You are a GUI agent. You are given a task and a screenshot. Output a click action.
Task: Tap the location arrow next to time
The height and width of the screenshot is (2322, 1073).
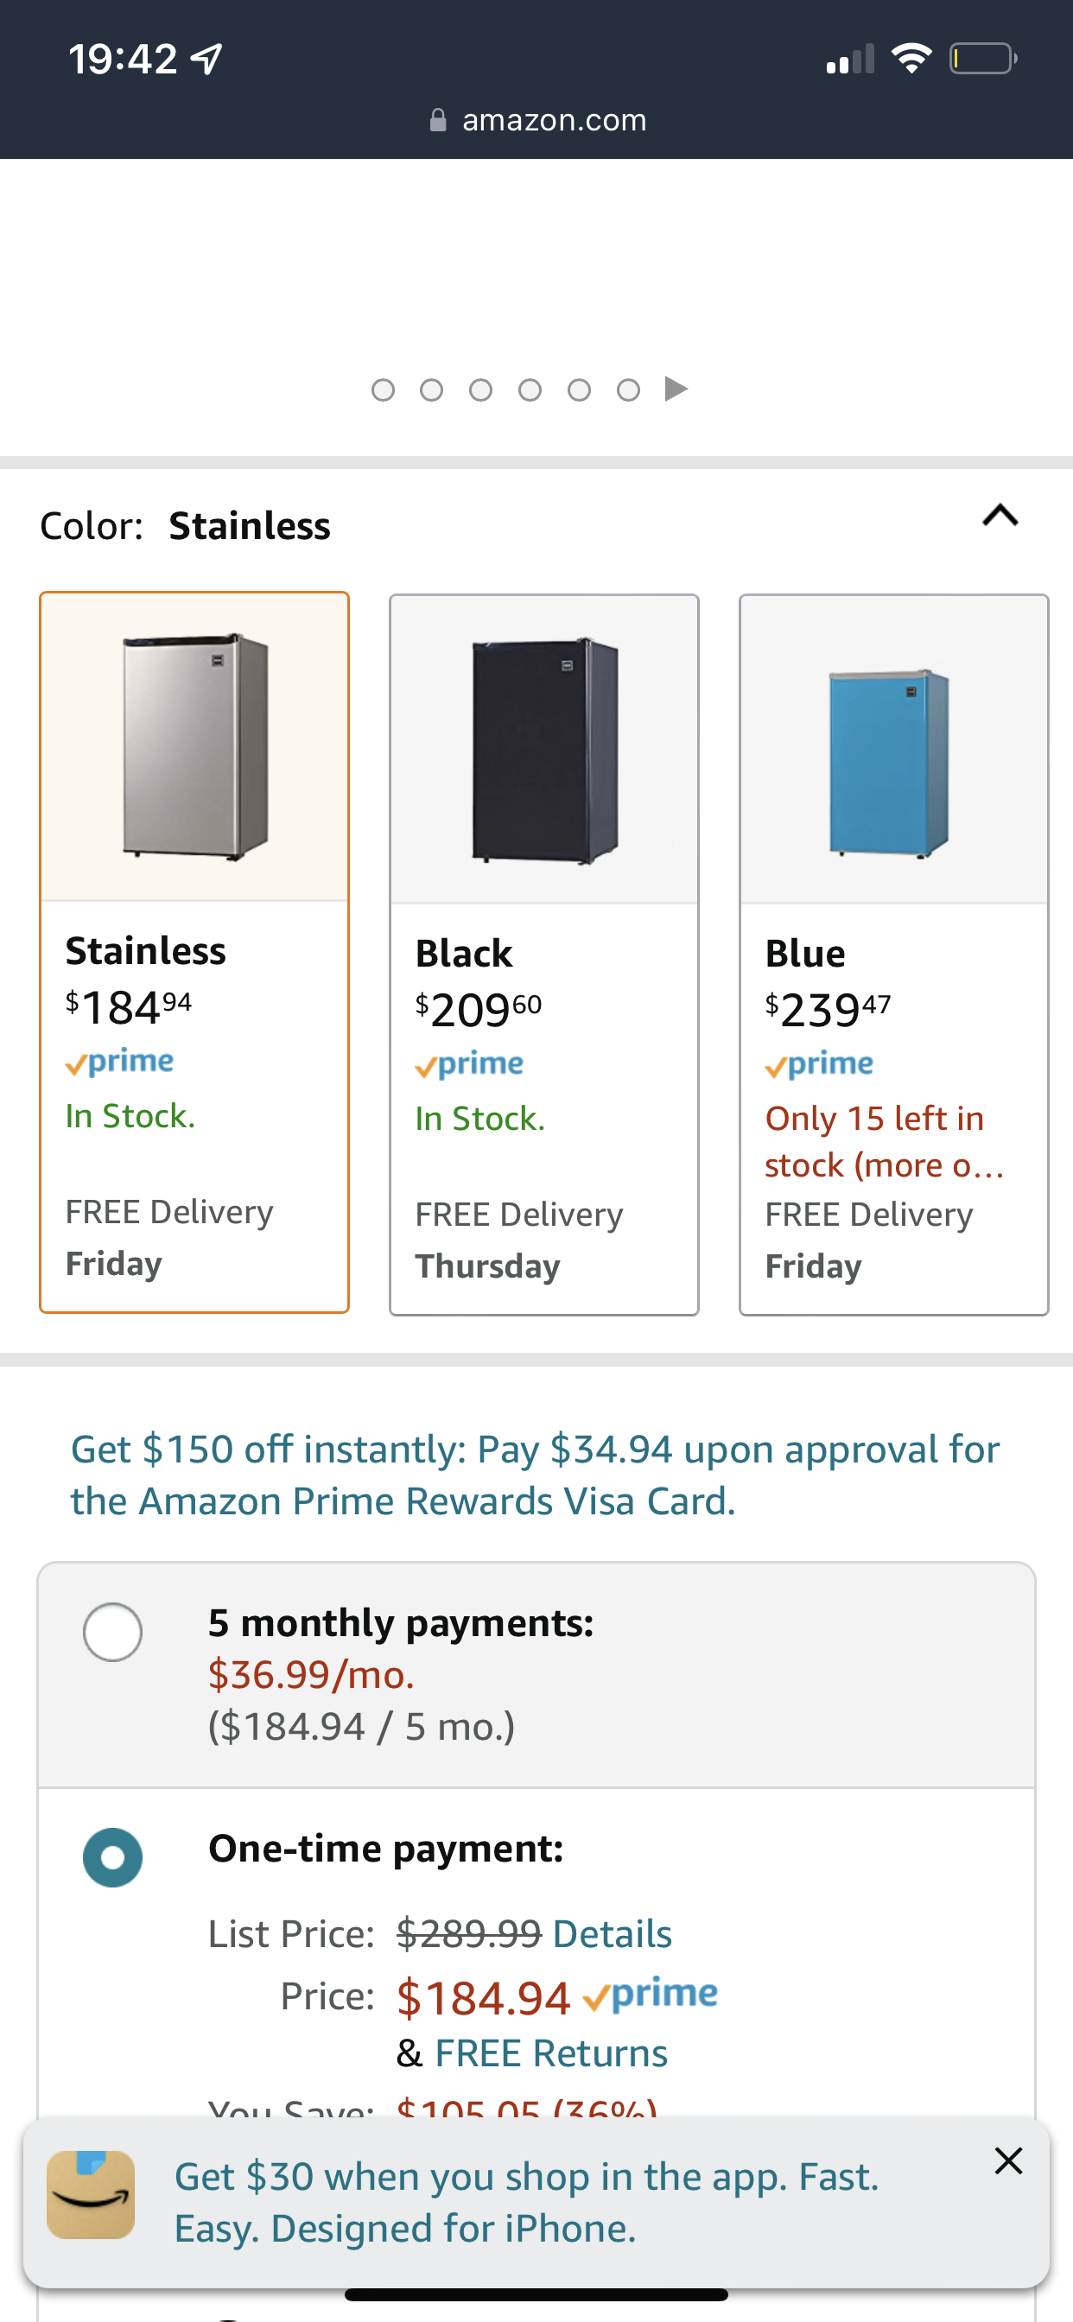point(207,60)
